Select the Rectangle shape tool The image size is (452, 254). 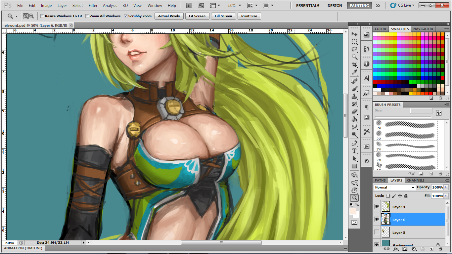point(354,166)
